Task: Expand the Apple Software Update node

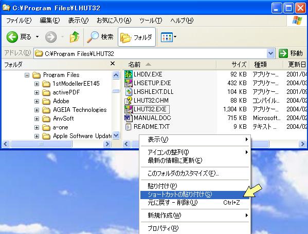Action: point(37,136)
